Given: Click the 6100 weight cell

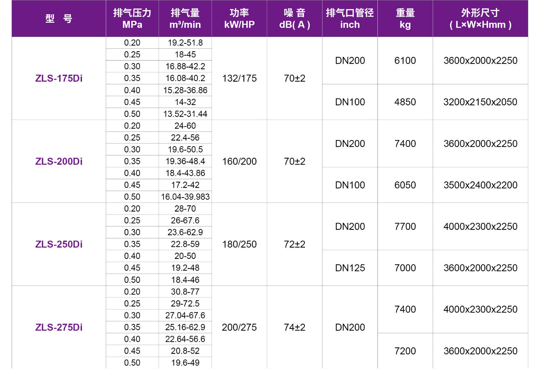Looking at the screenshot, I should (x=405, y=61).
